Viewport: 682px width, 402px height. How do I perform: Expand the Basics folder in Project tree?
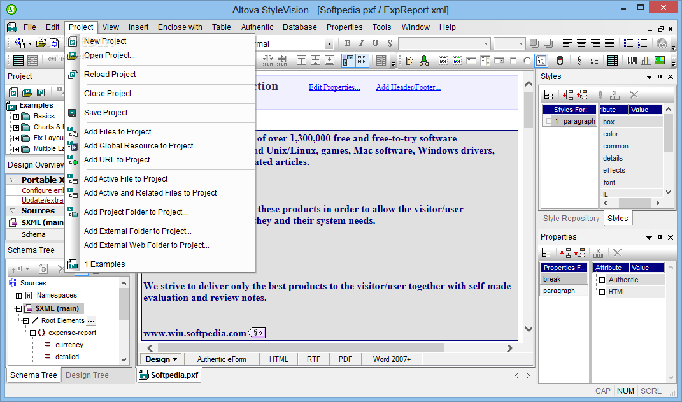(x=16, y=117)
